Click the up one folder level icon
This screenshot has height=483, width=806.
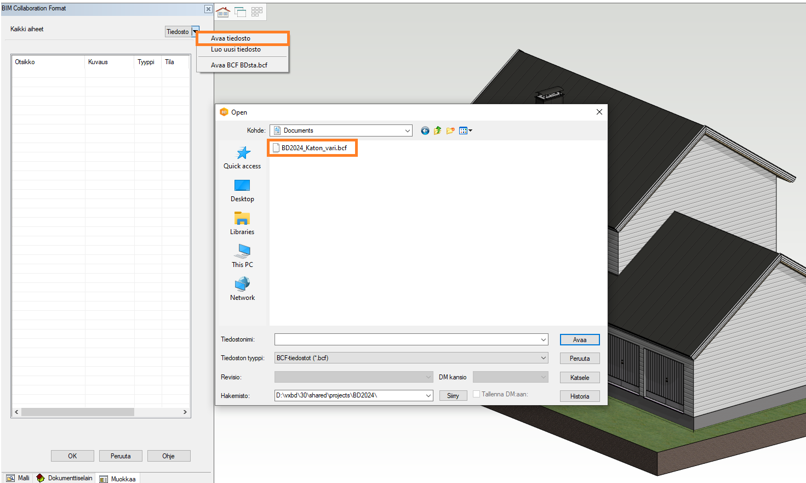(437, 130)
